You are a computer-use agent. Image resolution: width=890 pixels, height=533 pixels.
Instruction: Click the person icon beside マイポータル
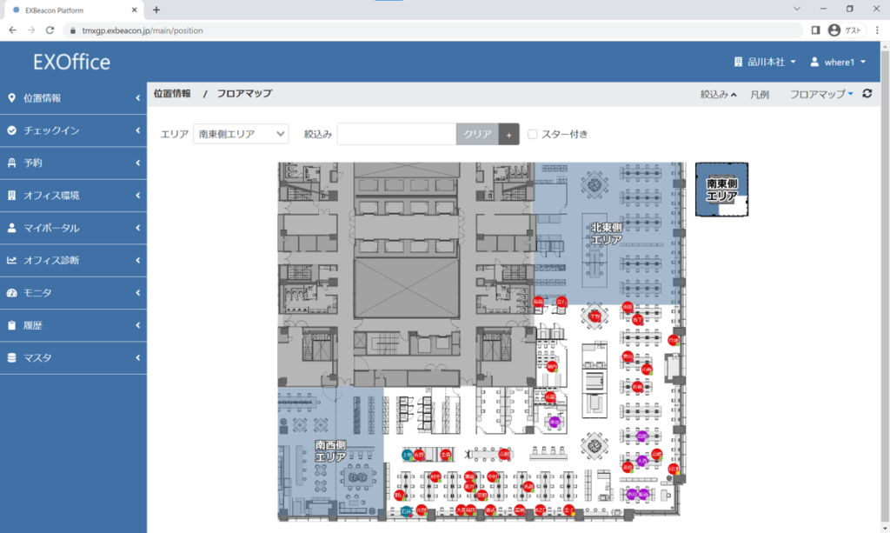[11, 228]
